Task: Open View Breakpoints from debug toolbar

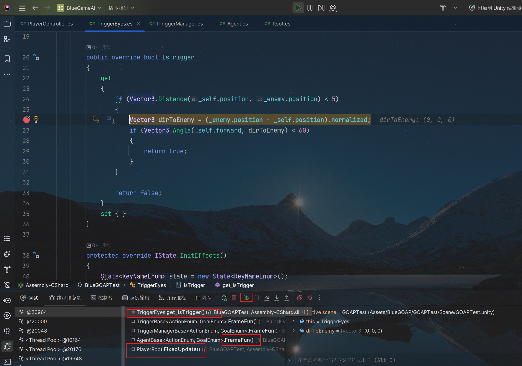Action: [x=299, y=298]
